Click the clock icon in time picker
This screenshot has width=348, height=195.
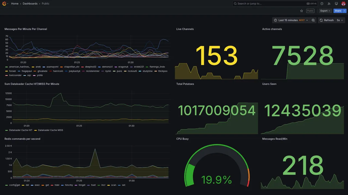click(275, 20)
